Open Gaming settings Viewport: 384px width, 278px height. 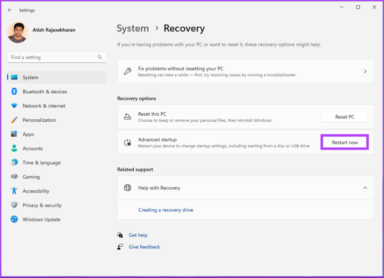31,177
